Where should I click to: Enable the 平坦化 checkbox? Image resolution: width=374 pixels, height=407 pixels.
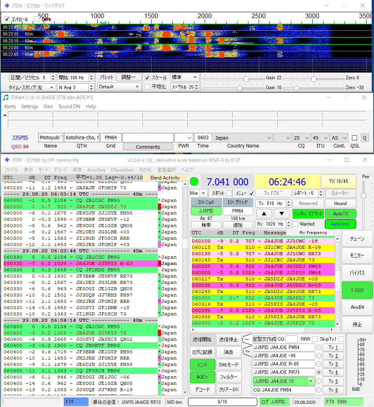coord(147,87)
